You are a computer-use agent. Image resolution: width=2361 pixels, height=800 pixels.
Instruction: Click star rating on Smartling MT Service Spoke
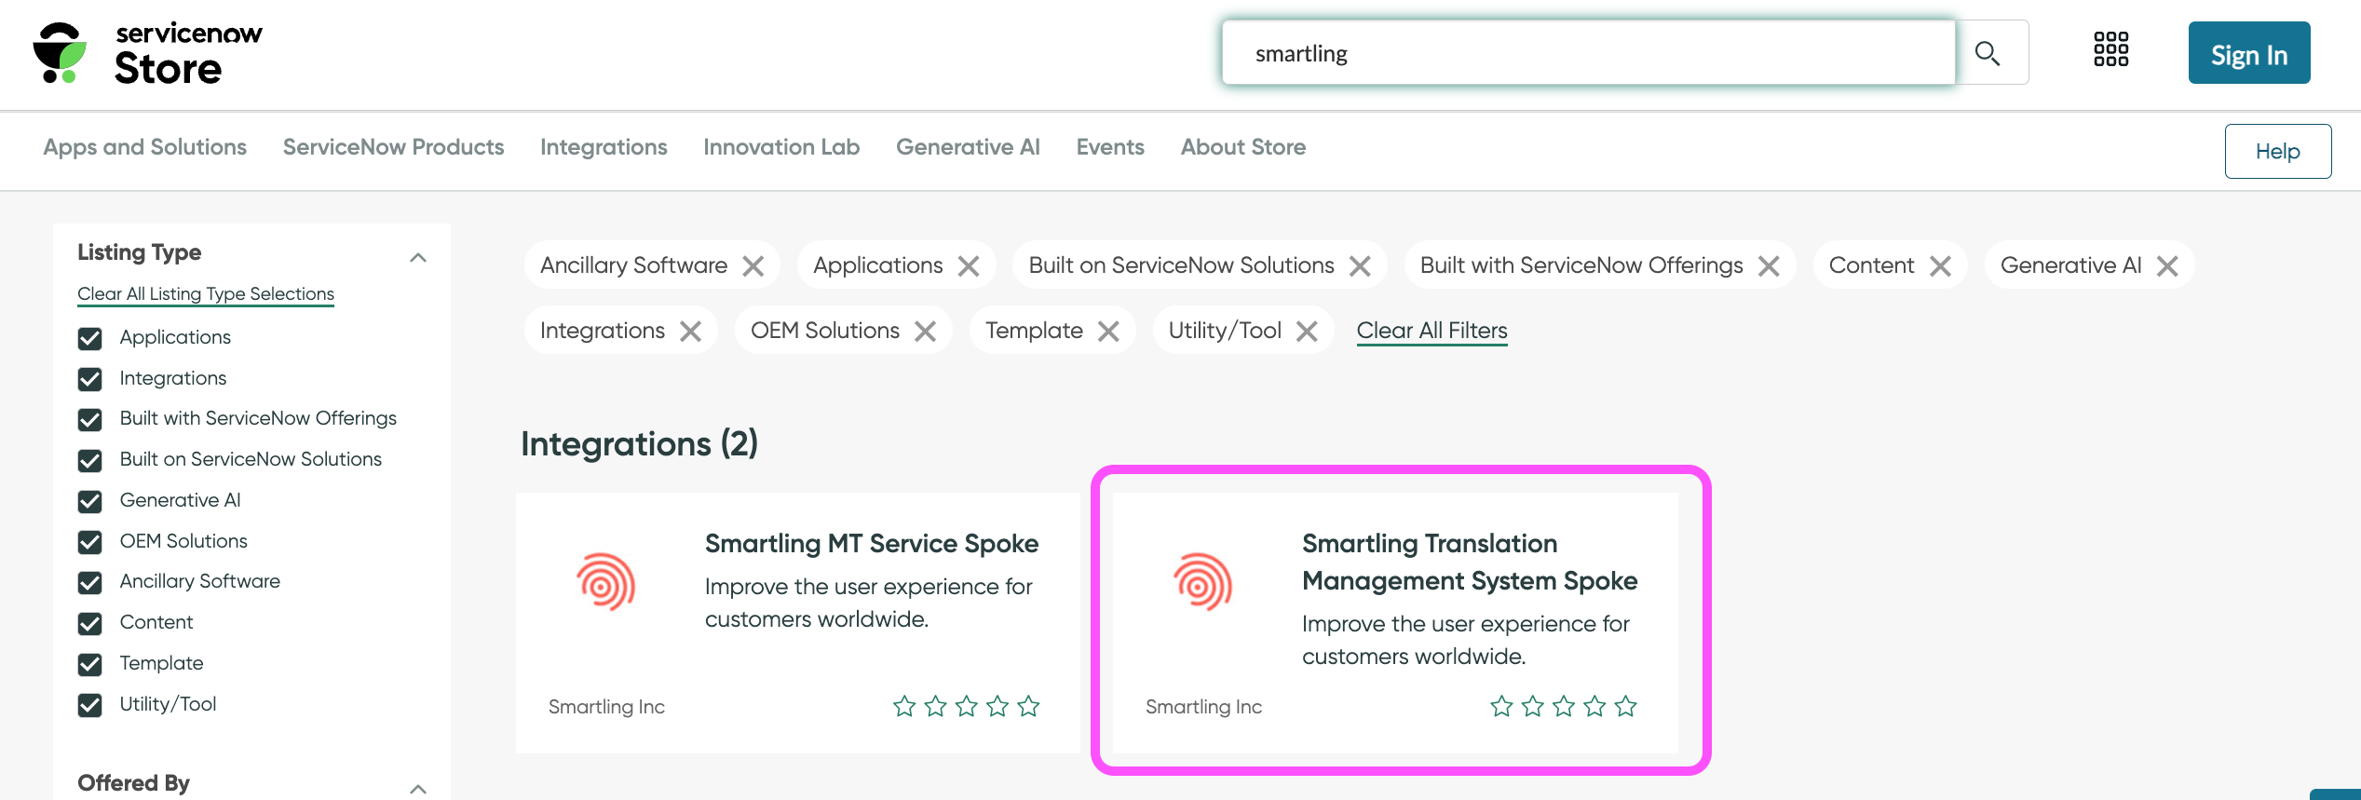coord(966,706)
